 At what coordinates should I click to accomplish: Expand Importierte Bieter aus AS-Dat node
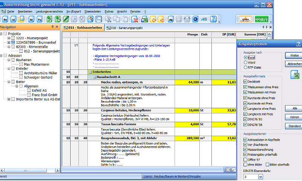click(x=9, y=99)
